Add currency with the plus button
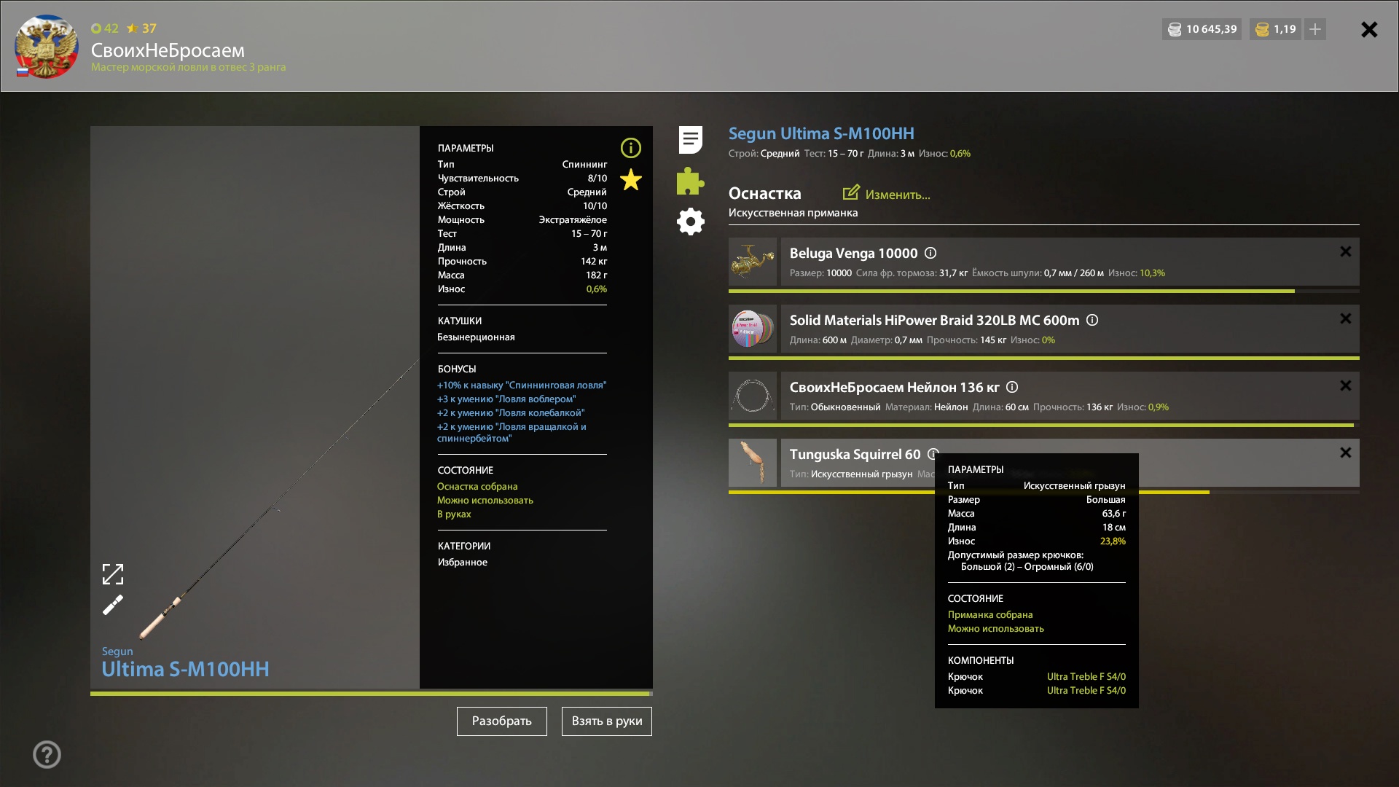 (x=1315, y=29)
